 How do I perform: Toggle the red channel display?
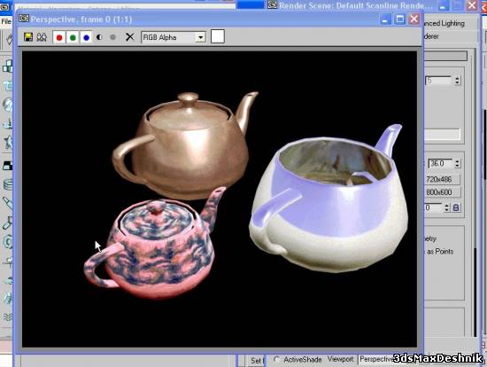click(x=59, y=37)
